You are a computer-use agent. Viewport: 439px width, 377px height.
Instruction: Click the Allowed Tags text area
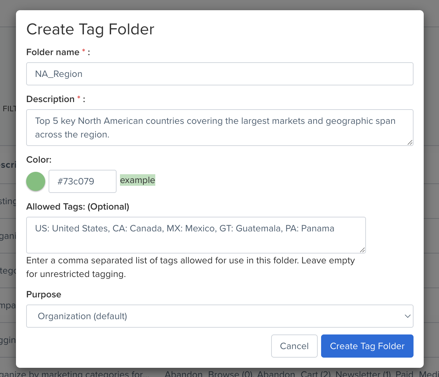coord(196,235)
